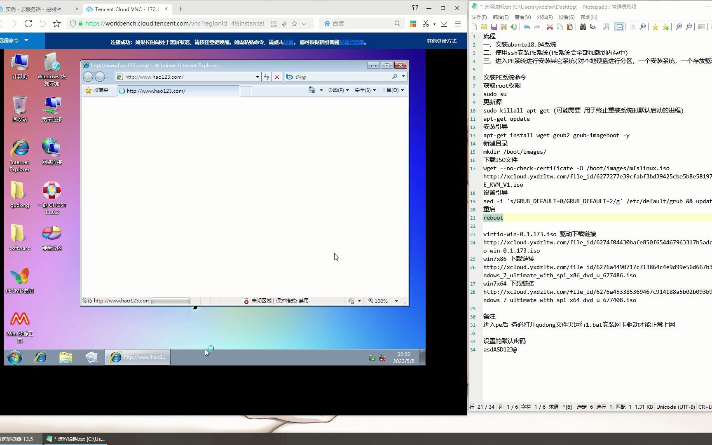Expand the 远程命令 dropdown
Image resolution: width=712 pixels, height=445 pixels.
point(26,40)
